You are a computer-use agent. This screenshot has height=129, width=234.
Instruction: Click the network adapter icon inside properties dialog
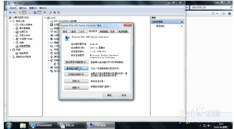pos(67,38)
